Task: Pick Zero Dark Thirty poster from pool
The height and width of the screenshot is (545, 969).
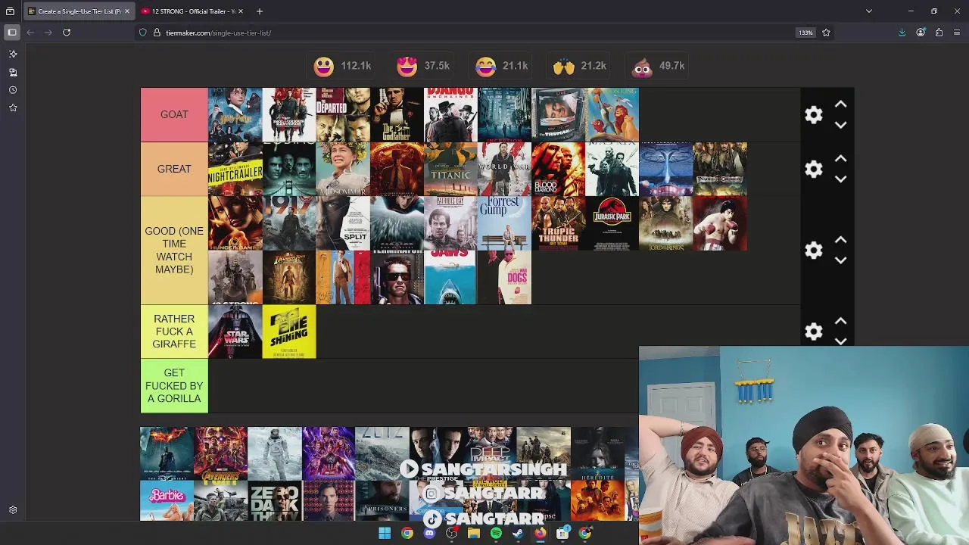Action: (275, 501)
